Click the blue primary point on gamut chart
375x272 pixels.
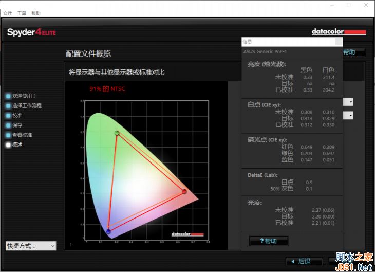[108, 231]
